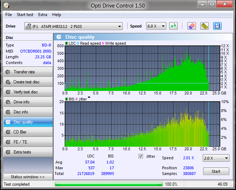
Task: Click the LDC average 57.04
Action: point(90,162)
